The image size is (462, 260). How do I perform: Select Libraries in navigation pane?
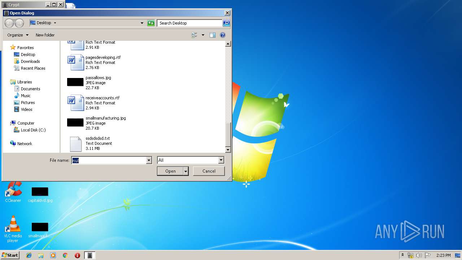(x=21, y=82)
